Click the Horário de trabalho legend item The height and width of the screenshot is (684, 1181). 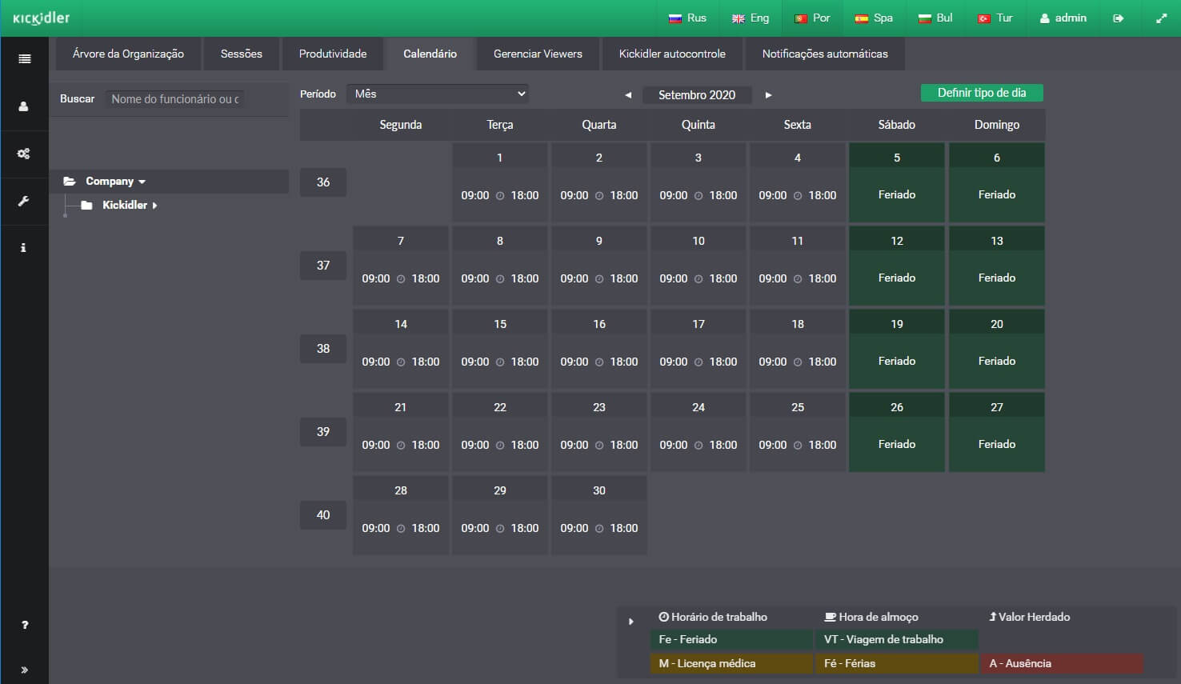tap(713, 617)
